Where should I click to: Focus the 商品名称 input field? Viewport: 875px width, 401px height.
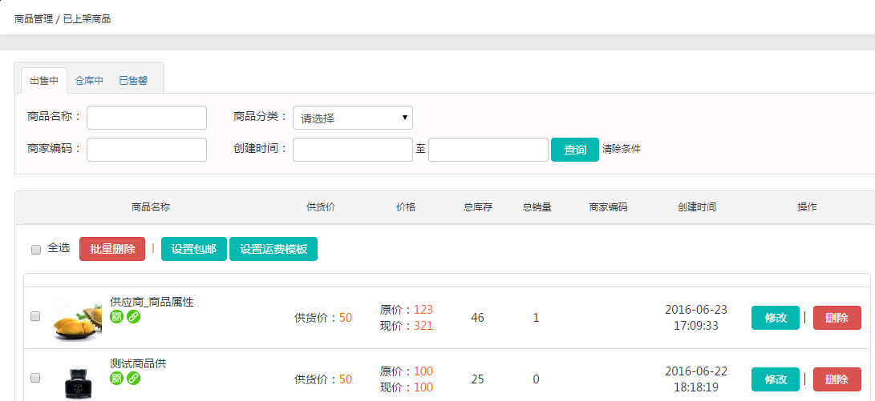147,118
